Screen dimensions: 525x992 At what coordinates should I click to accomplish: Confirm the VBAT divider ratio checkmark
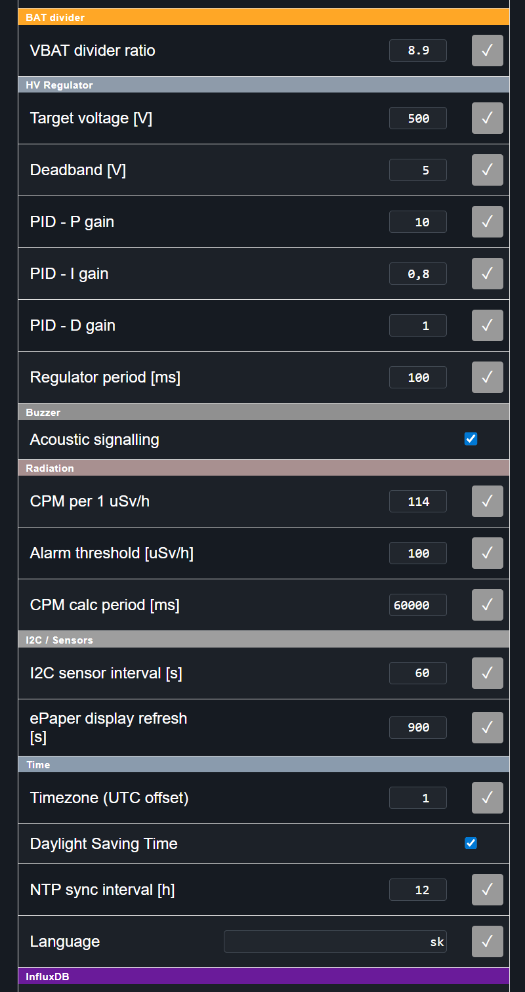(488, 51)
